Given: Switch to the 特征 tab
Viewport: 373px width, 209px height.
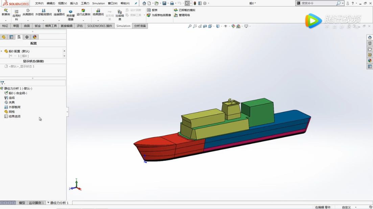Looking at the screenshot, I should pyautogui.click(x=5, y=26).
